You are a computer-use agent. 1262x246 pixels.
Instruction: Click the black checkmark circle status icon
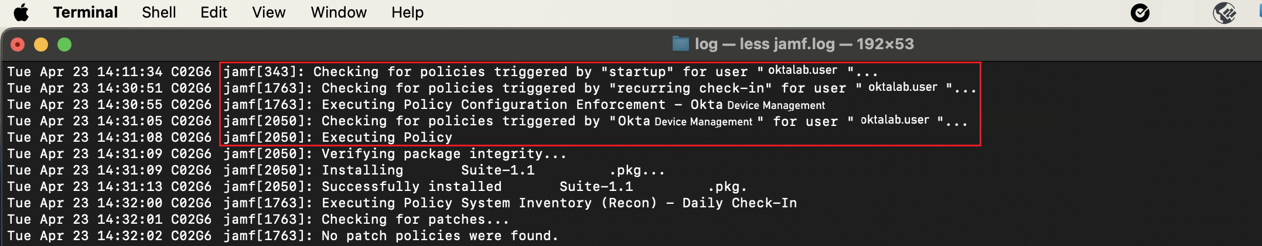click(x=1140, y=12)
